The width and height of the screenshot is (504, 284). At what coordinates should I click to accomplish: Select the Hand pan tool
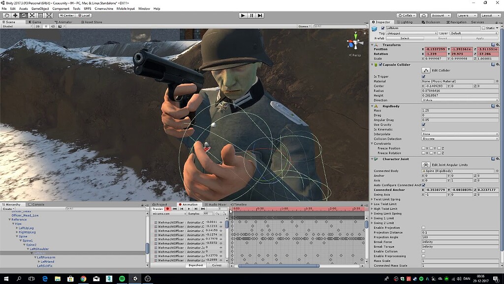6,15
